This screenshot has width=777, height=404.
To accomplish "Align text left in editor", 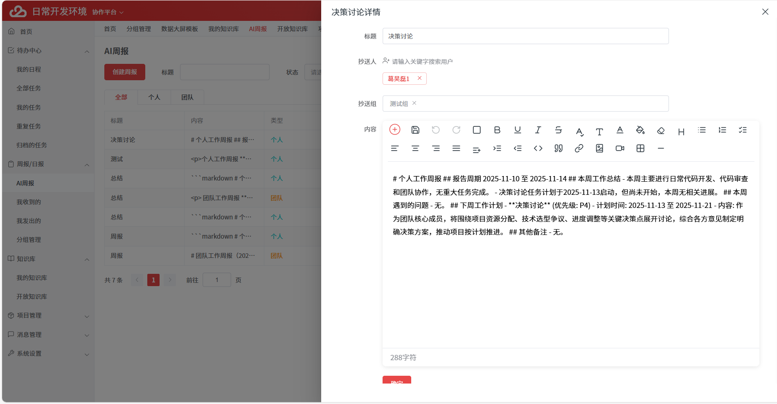I will (x=395, y=148).
